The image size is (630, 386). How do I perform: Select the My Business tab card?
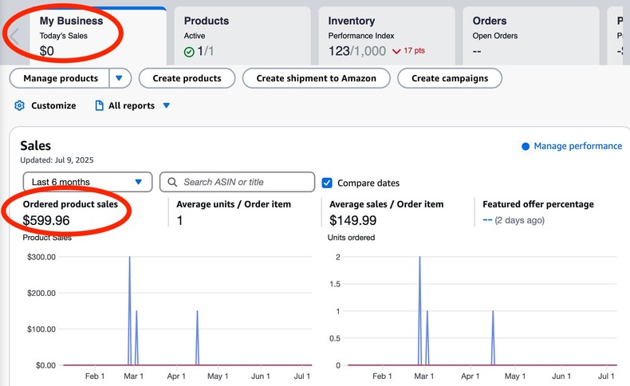point(96,36)
